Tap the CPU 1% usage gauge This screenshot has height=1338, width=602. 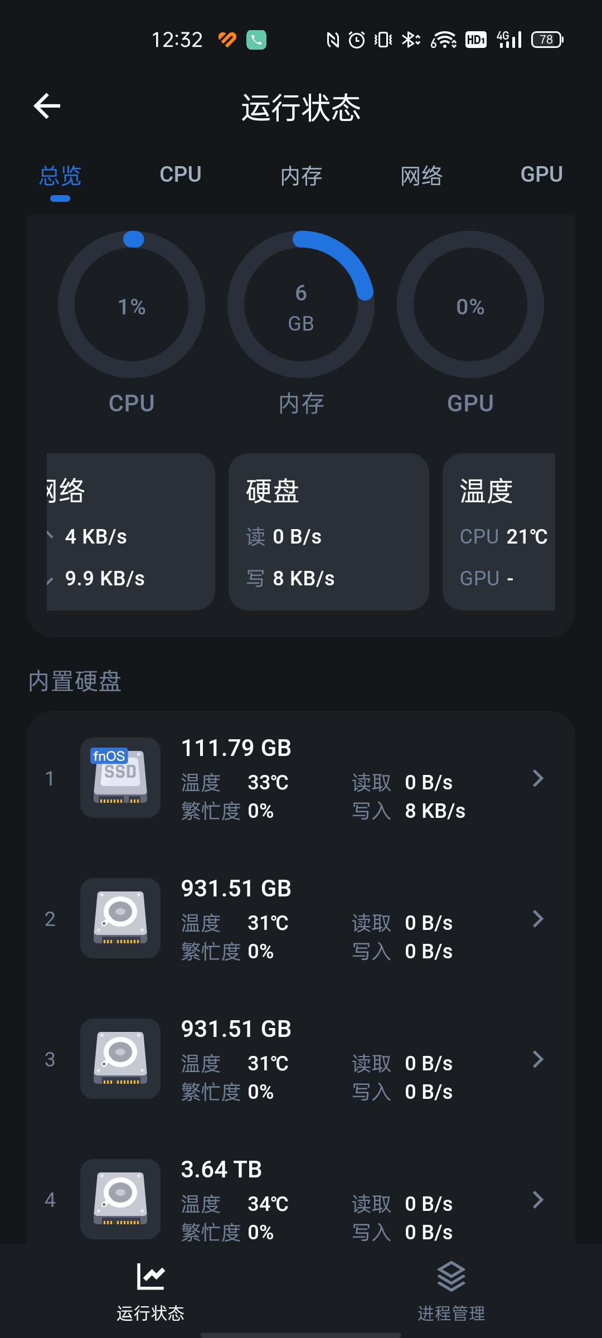point(132,304)
